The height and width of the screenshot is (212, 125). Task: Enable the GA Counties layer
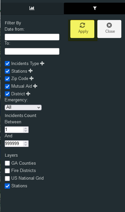[x=7, y=163]
